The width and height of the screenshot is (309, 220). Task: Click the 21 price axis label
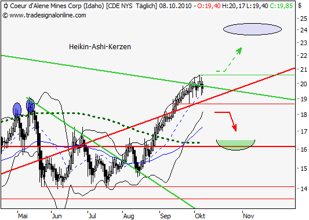(x=303, y=69)
